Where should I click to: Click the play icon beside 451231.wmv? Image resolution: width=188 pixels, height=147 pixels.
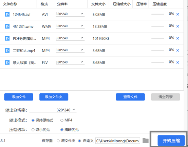point(7,26)
